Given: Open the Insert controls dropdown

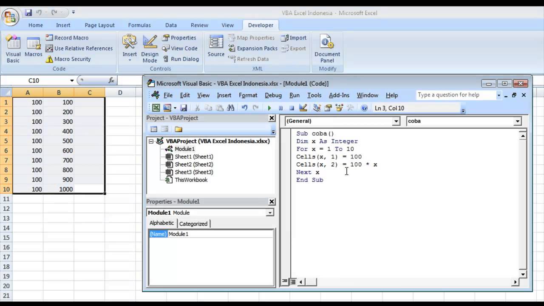Looking at the screenshot, I should [130, 49].
